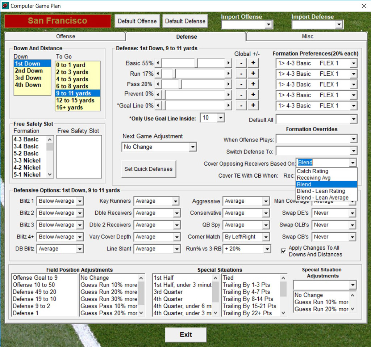The height and width of the screenshot is (347, 371).
Task: Click the minus button for Prevent defense
Action: (x=241, y=95)
